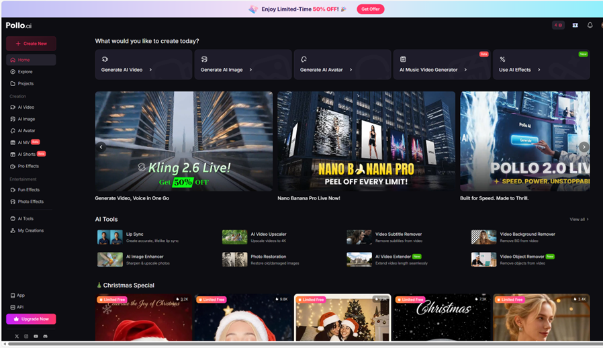
Task: Open the Discord social link icon
Action: tap(46, 336)
